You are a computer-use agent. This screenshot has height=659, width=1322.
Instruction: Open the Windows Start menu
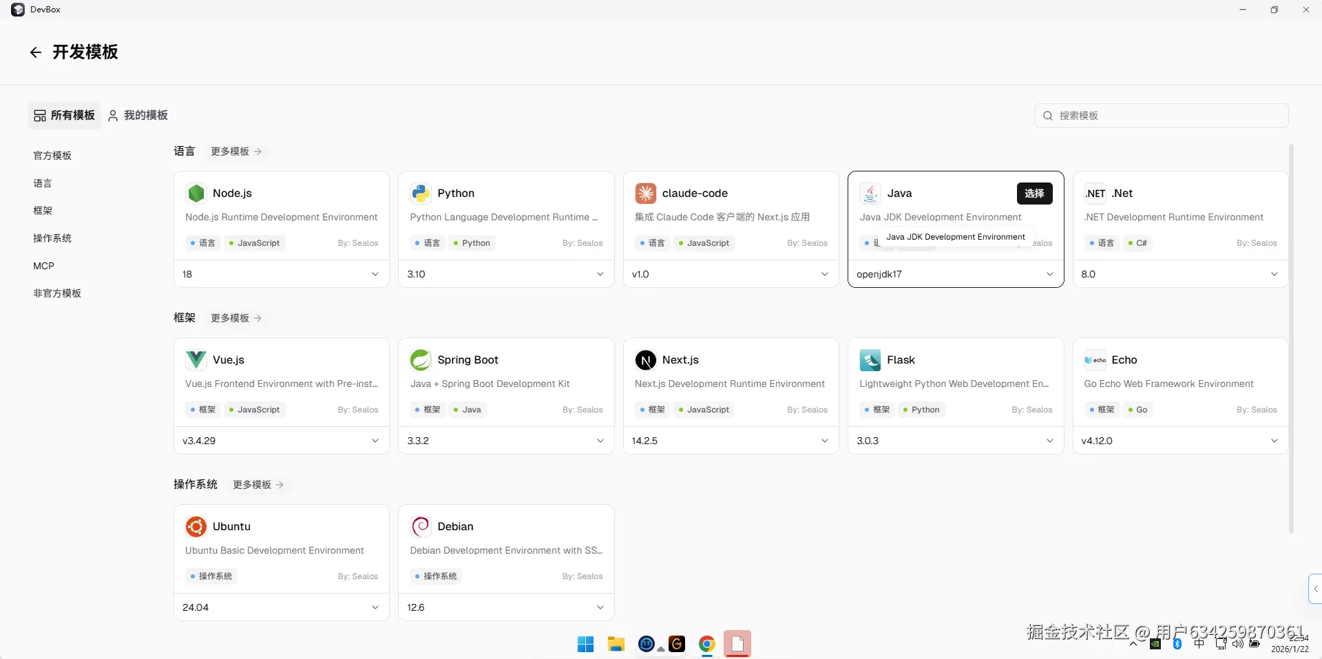(586, 644)
